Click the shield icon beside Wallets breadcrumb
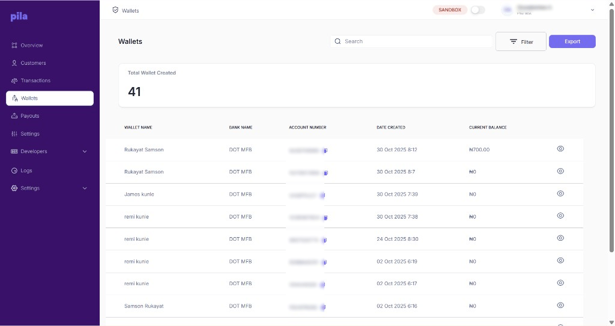615x326 pixels. [115, 10]
